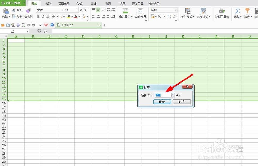Image resolution: width=258 pixels, height=166 pixels.
Task: Click the Redo arrow icon
Action: (x=34, y=25)
